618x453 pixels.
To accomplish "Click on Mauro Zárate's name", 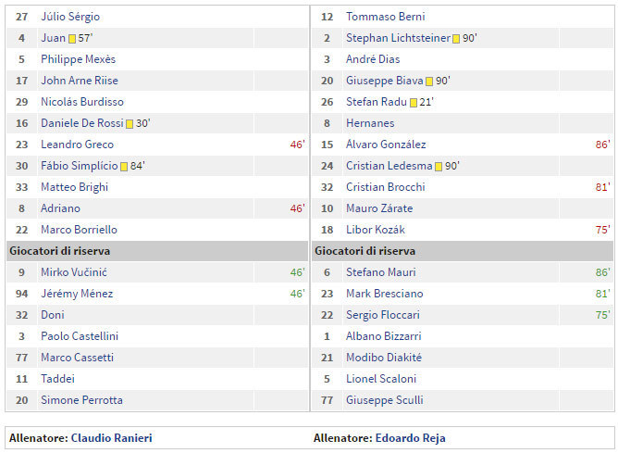I will [379, 208].
